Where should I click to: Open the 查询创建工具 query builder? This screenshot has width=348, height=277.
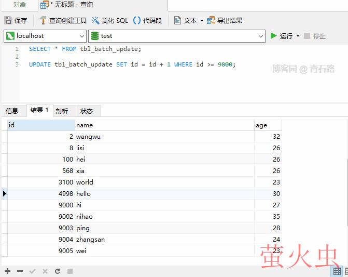pos(63,21)
